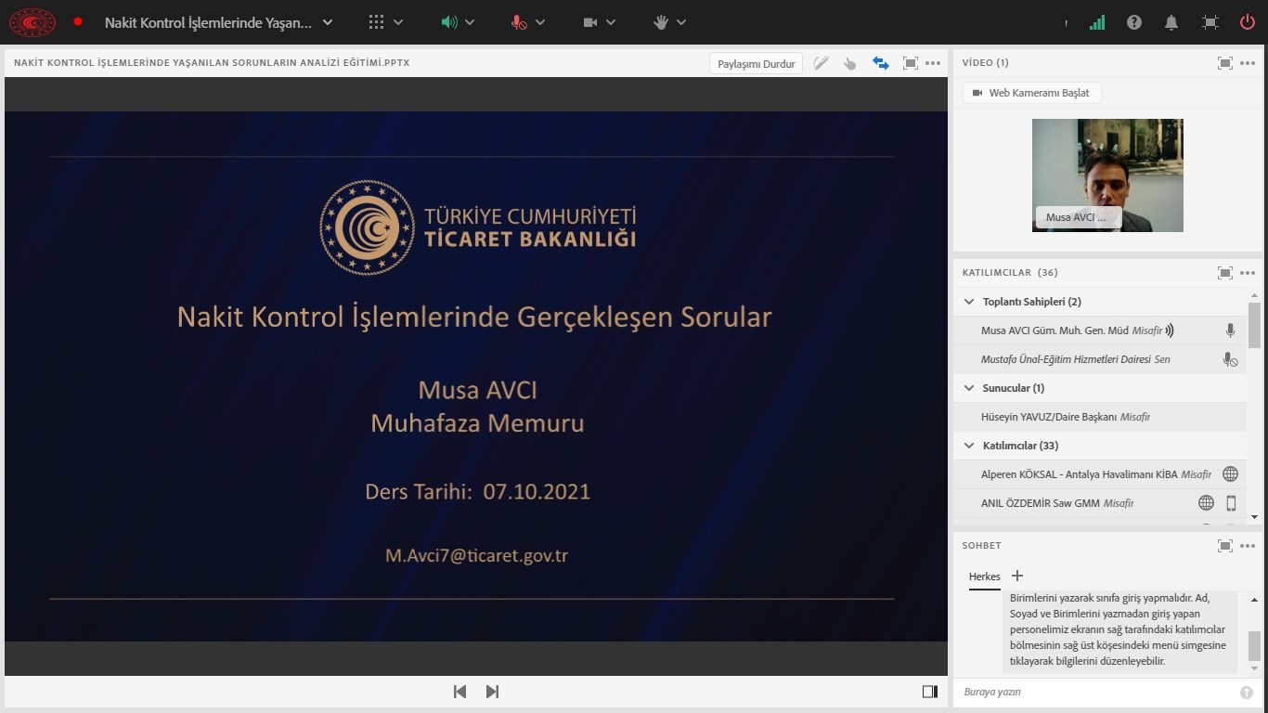Screen dimensions: 1268x713
Task: Click the draw marker pencil icon
Action: coord(821,63)
